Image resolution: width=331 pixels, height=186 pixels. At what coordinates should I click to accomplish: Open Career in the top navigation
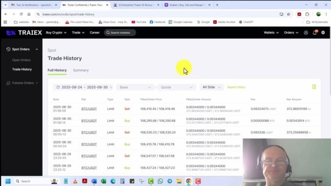pyautogui.click(x=95, y=33)
